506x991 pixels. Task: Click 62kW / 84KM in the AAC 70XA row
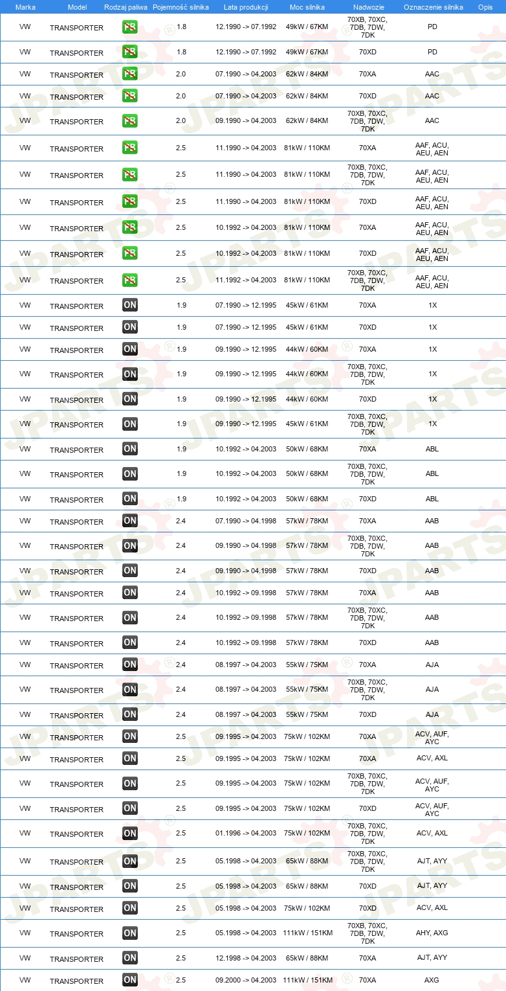(307, 74)
